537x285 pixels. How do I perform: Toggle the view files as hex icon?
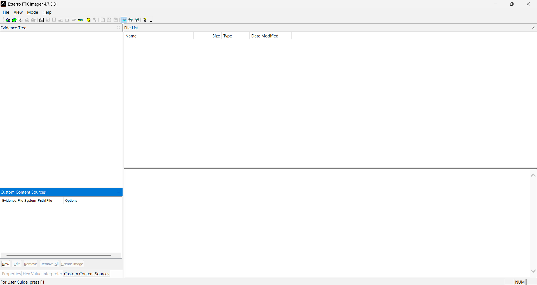[137, 20]
